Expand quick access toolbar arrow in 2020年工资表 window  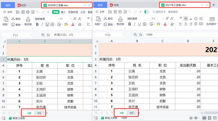click(48, 12)
